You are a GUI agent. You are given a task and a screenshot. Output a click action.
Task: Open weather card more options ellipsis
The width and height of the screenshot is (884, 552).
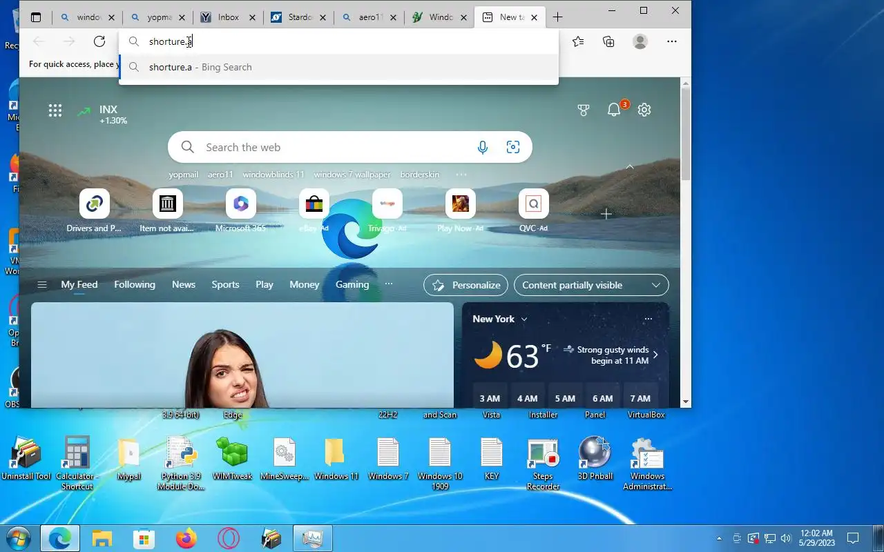(x=648, y=319)
